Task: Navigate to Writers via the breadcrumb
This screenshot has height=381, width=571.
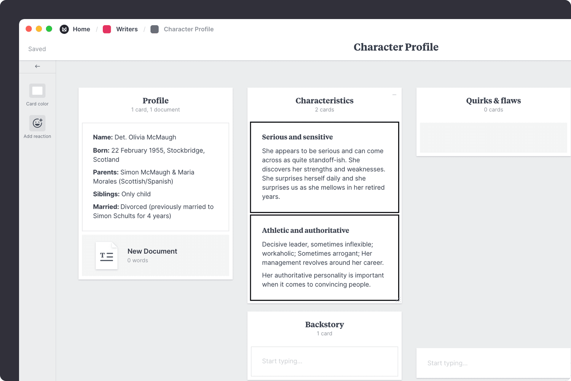Action: tap(127, 29)
